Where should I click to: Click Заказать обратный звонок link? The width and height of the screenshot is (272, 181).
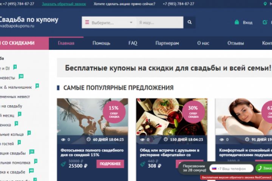coord(64,4)
